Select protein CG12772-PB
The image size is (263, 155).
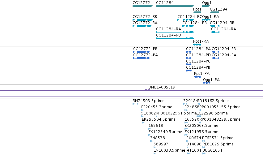(x=142, y=52)
